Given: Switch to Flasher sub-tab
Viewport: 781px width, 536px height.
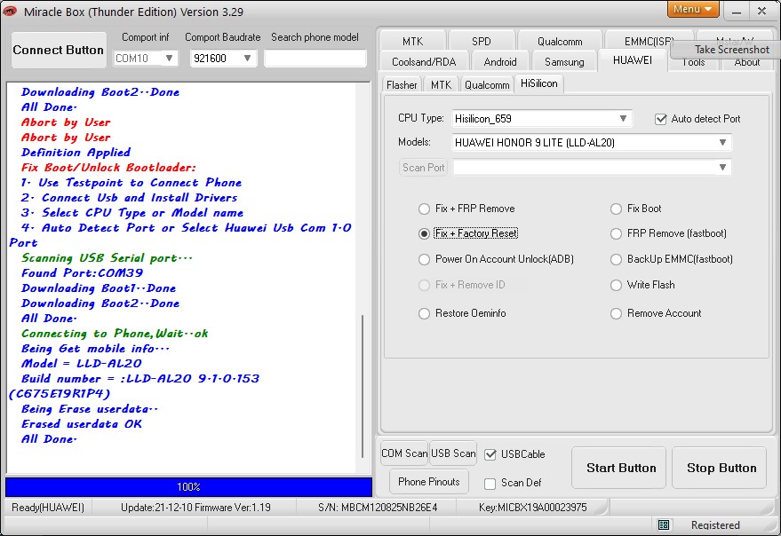Looking at the screenshot, I should (x=402, y=85).
